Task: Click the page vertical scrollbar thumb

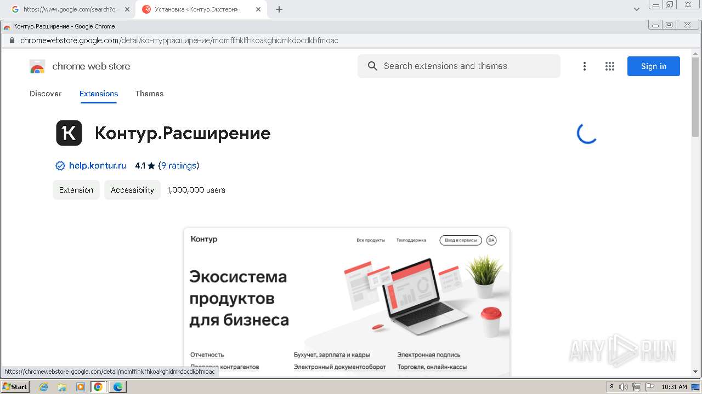Action: 696,96
